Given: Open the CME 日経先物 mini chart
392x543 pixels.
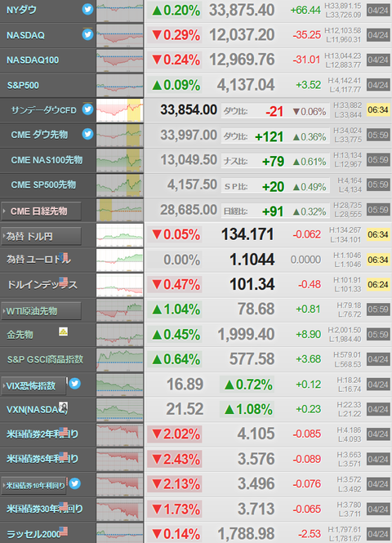Looking at the screenshot, I should click(119, 210).
